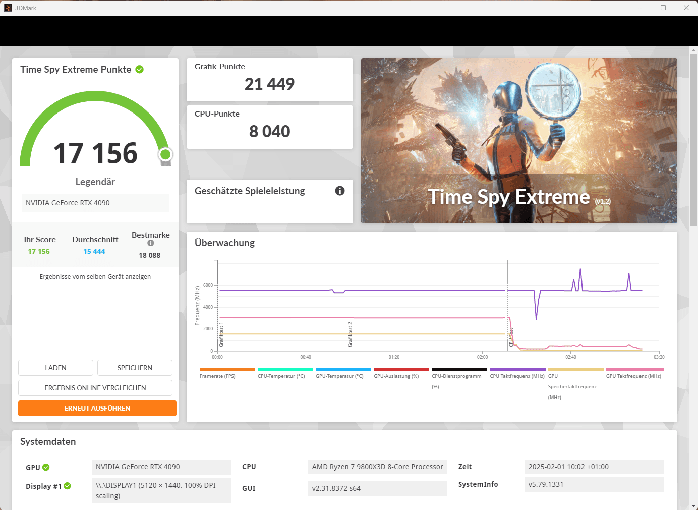
Task: Toggle the CPU-Temperatur (°C) legend entry
Action: (x=285, y=373)
